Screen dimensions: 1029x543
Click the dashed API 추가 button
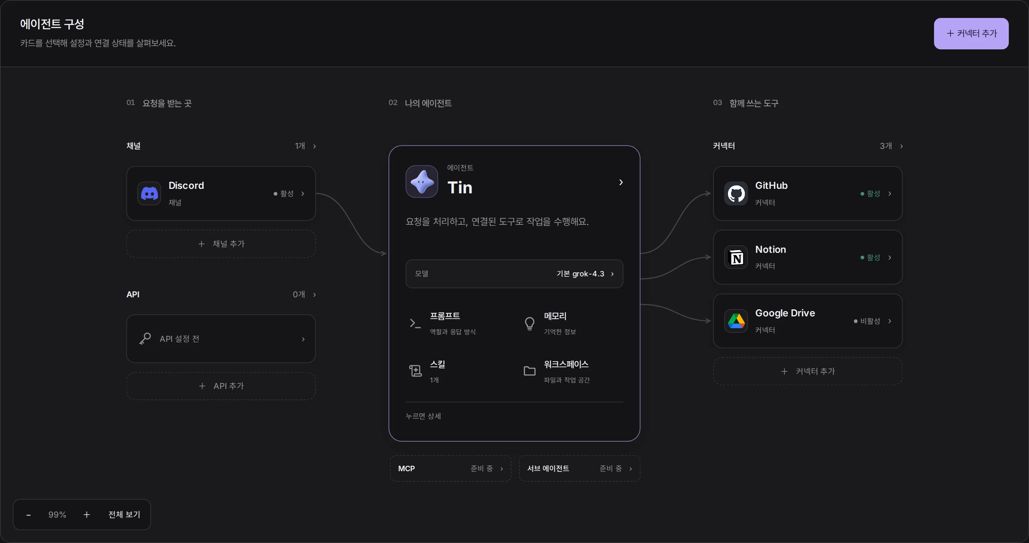pos(221,386)
